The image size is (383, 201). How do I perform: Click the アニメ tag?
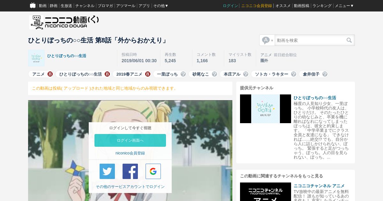(38, 74)
